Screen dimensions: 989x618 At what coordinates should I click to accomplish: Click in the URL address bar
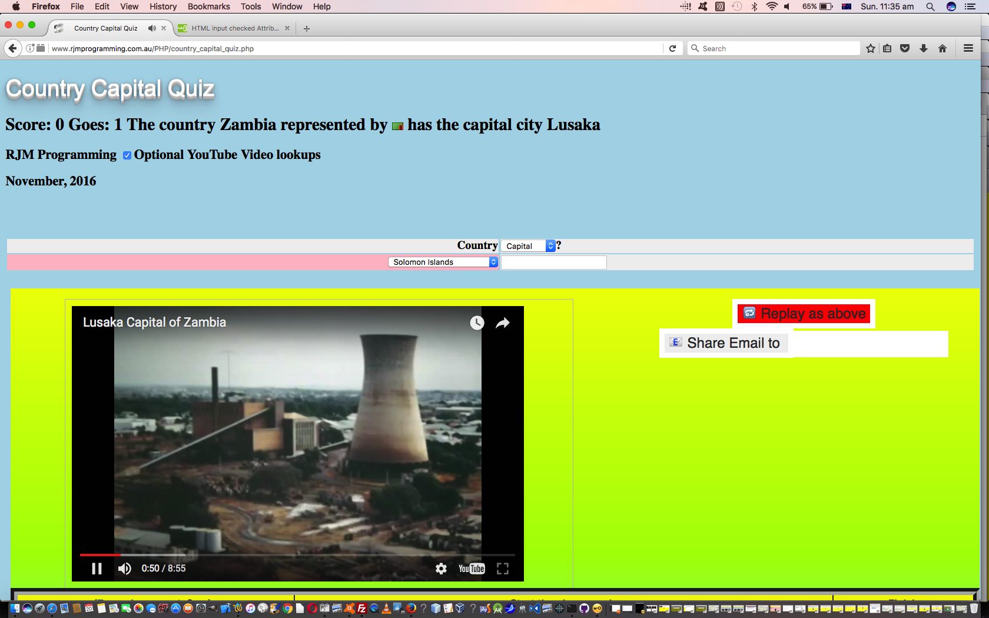pyautogui.click(x=356, y=48)
